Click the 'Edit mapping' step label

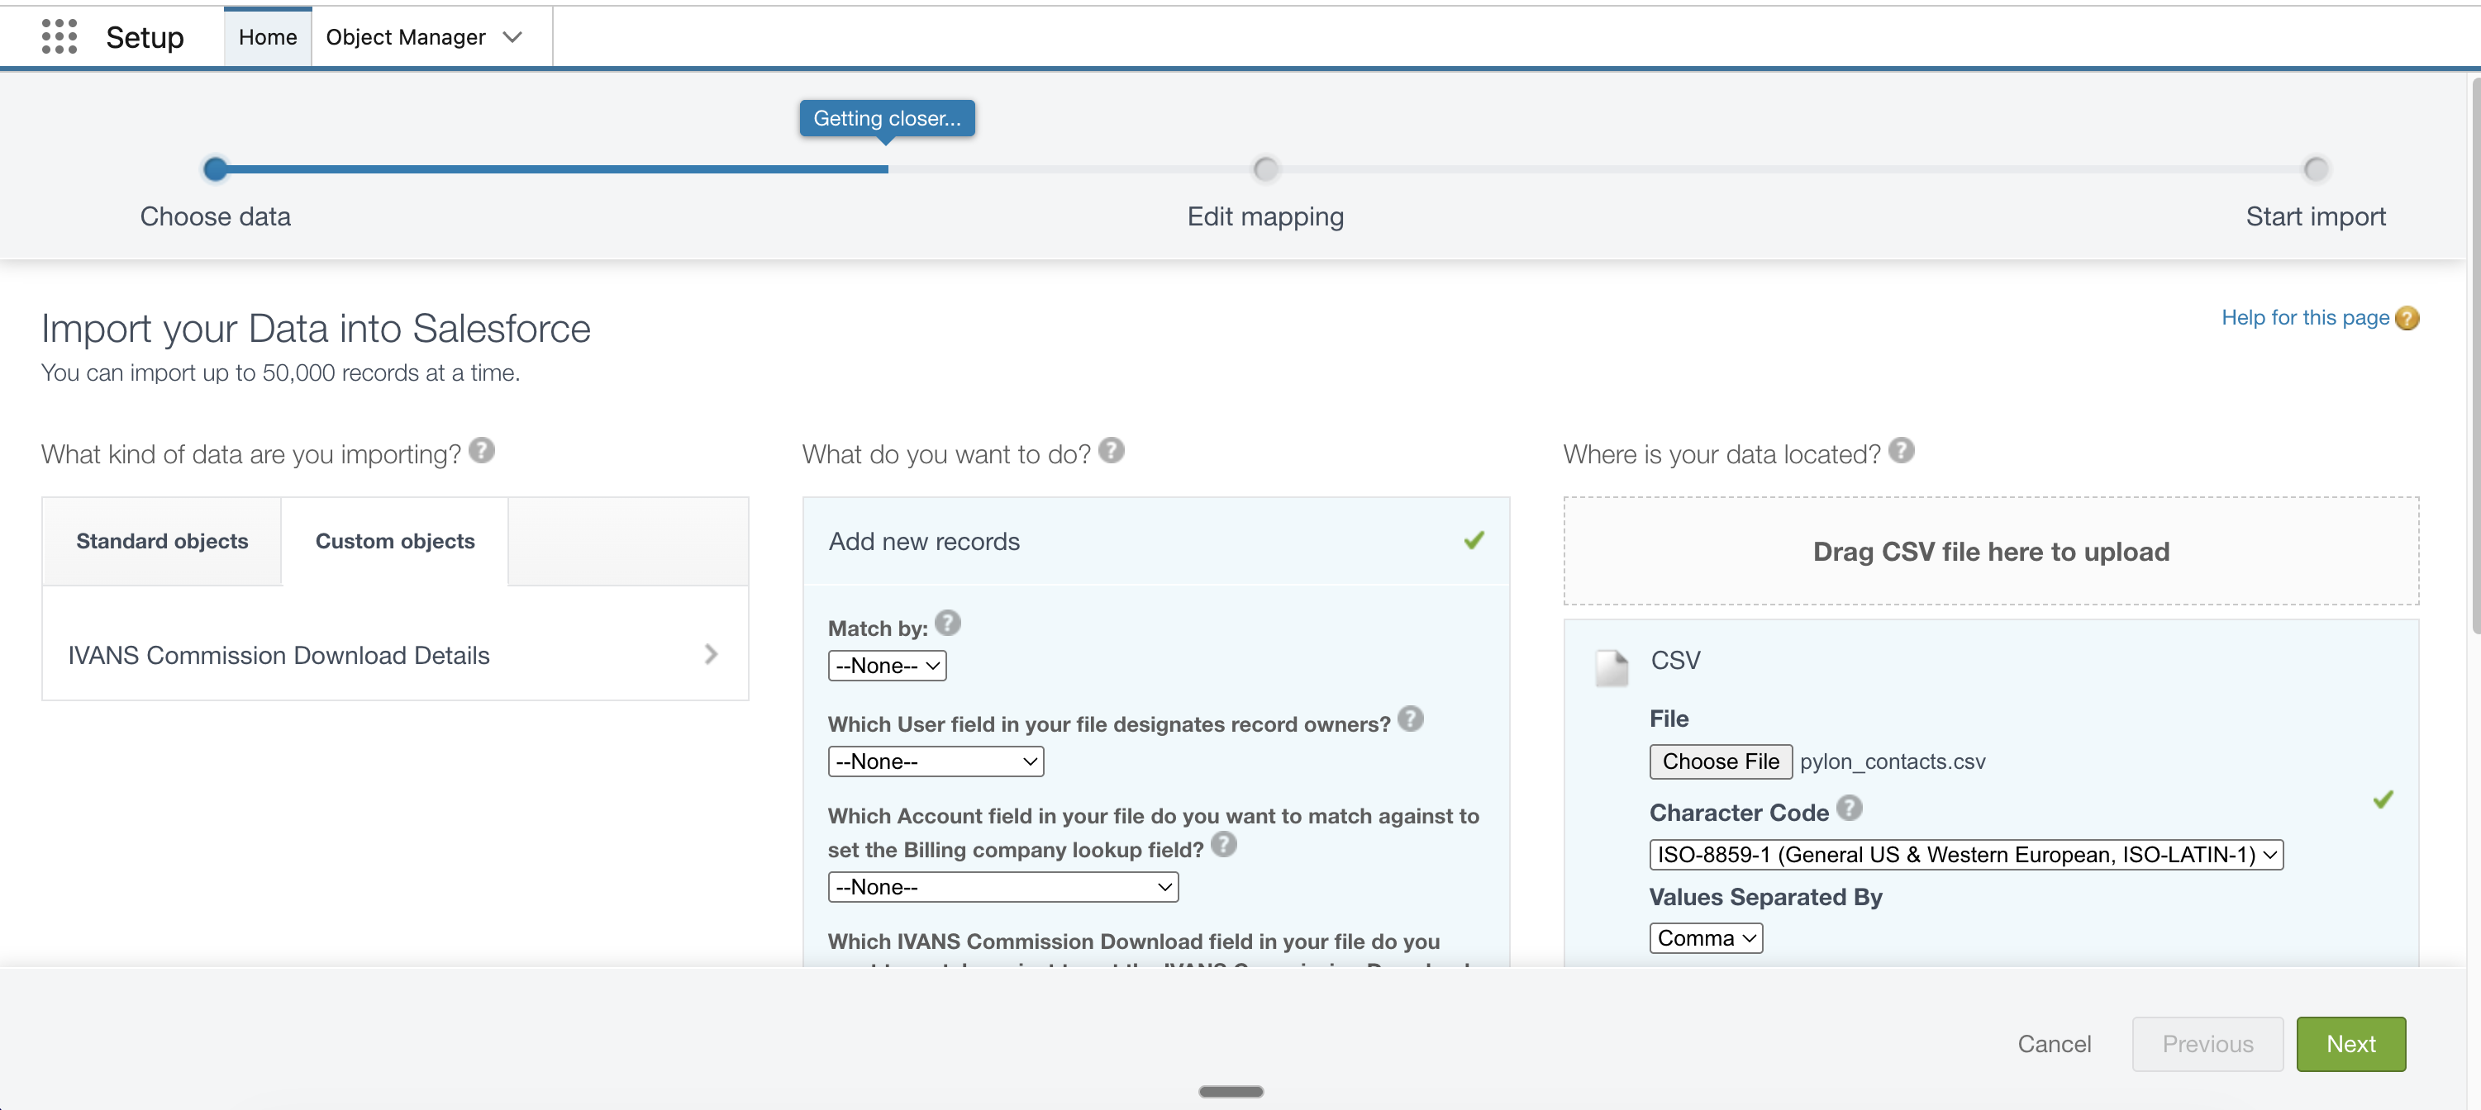point(1265,216)
